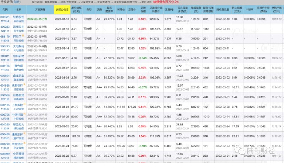
Task: Click the R marker icon in the 600438 row
Action: tap(24, 133)
